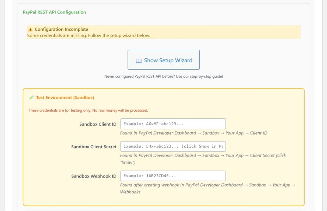Screen dimensions: 327x211
Task: Click the Sandbox Webhook ID input field
Action: [173, 175]
